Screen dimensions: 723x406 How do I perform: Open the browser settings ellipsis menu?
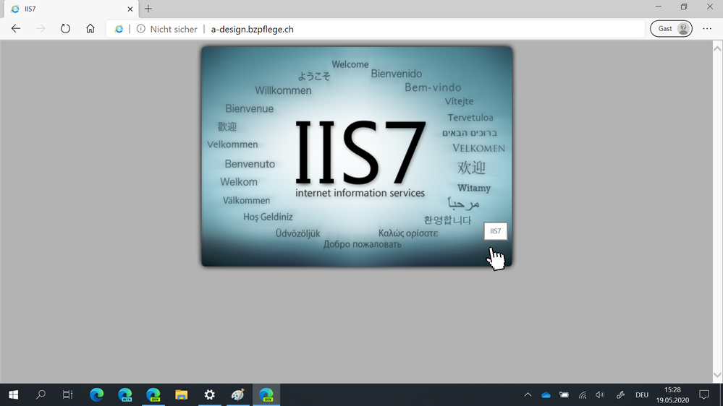pyautogui.click(x=707, y=29)
